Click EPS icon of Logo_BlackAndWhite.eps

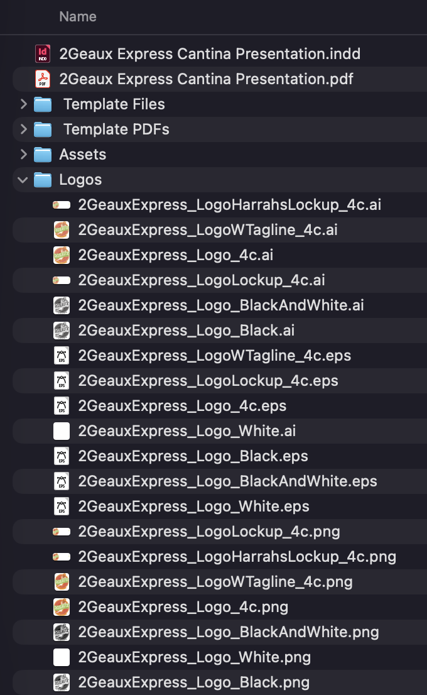[x=62, y=481]
